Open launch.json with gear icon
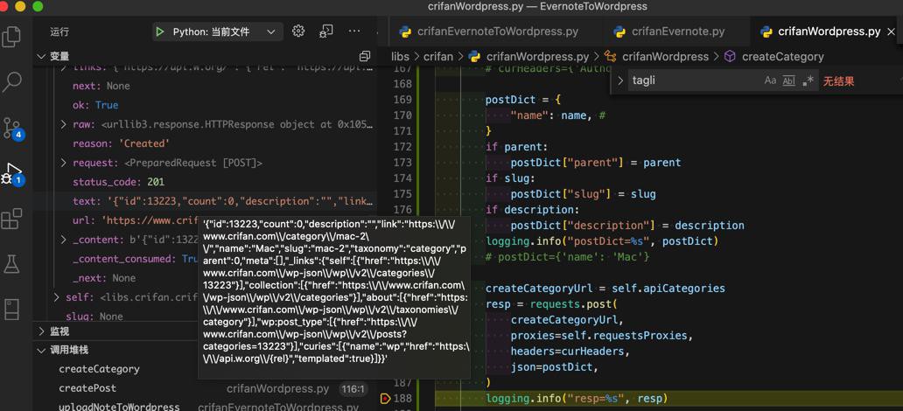This screenshot has width=903, height=411. click(298, 31)
